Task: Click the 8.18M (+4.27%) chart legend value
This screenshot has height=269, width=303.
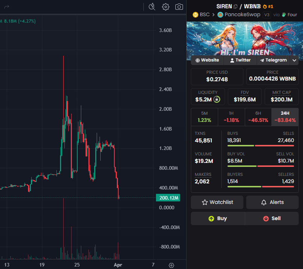Action: tap(20, 21)
